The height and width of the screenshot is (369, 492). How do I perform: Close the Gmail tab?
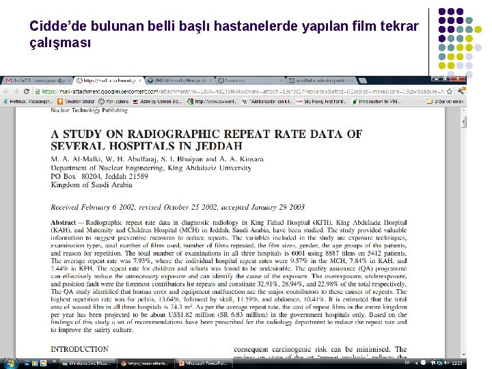click(68, 81)
